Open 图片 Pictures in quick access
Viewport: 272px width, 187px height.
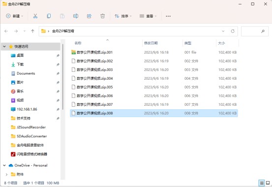(20, 82)
